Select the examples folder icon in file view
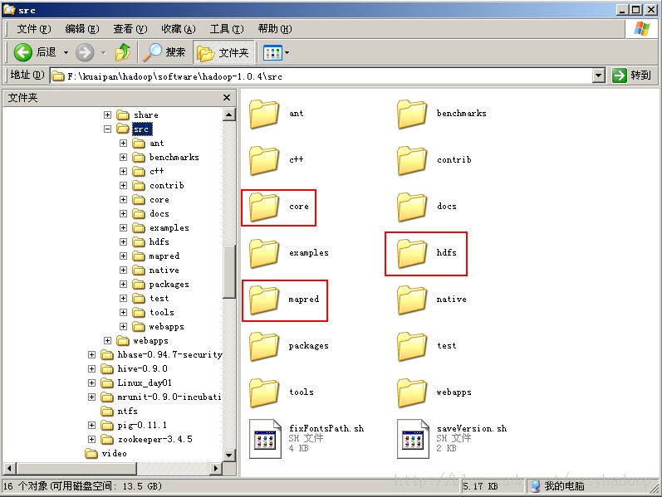This screenshot has width=662, height=497. (x=264, y=253)
